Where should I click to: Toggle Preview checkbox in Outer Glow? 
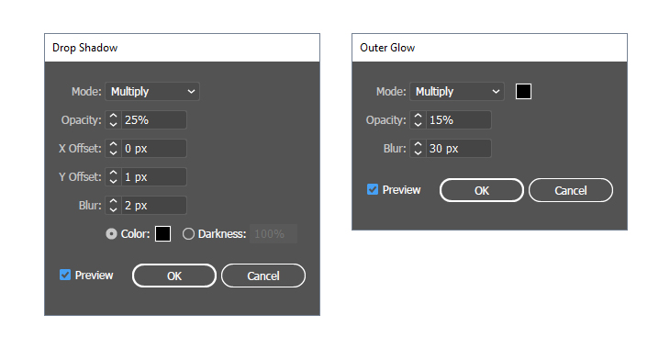tap(373, 189)
